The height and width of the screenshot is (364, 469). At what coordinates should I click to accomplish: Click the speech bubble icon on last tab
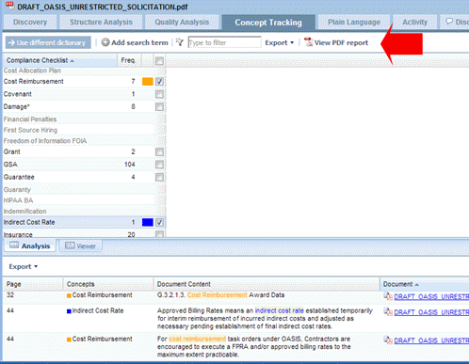(x=449, y=22)
